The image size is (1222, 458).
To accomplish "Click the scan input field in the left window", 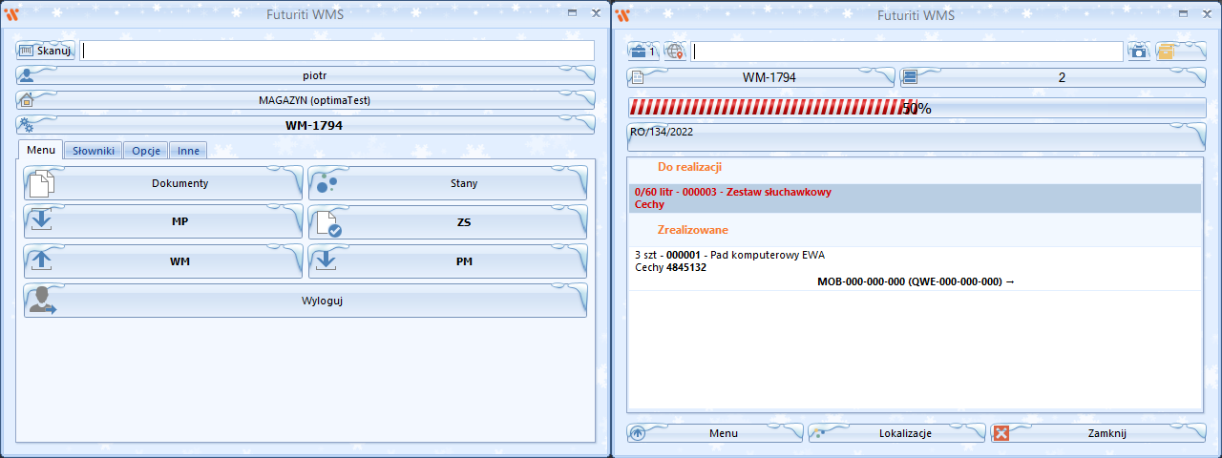I will click(x=336, y=52).
